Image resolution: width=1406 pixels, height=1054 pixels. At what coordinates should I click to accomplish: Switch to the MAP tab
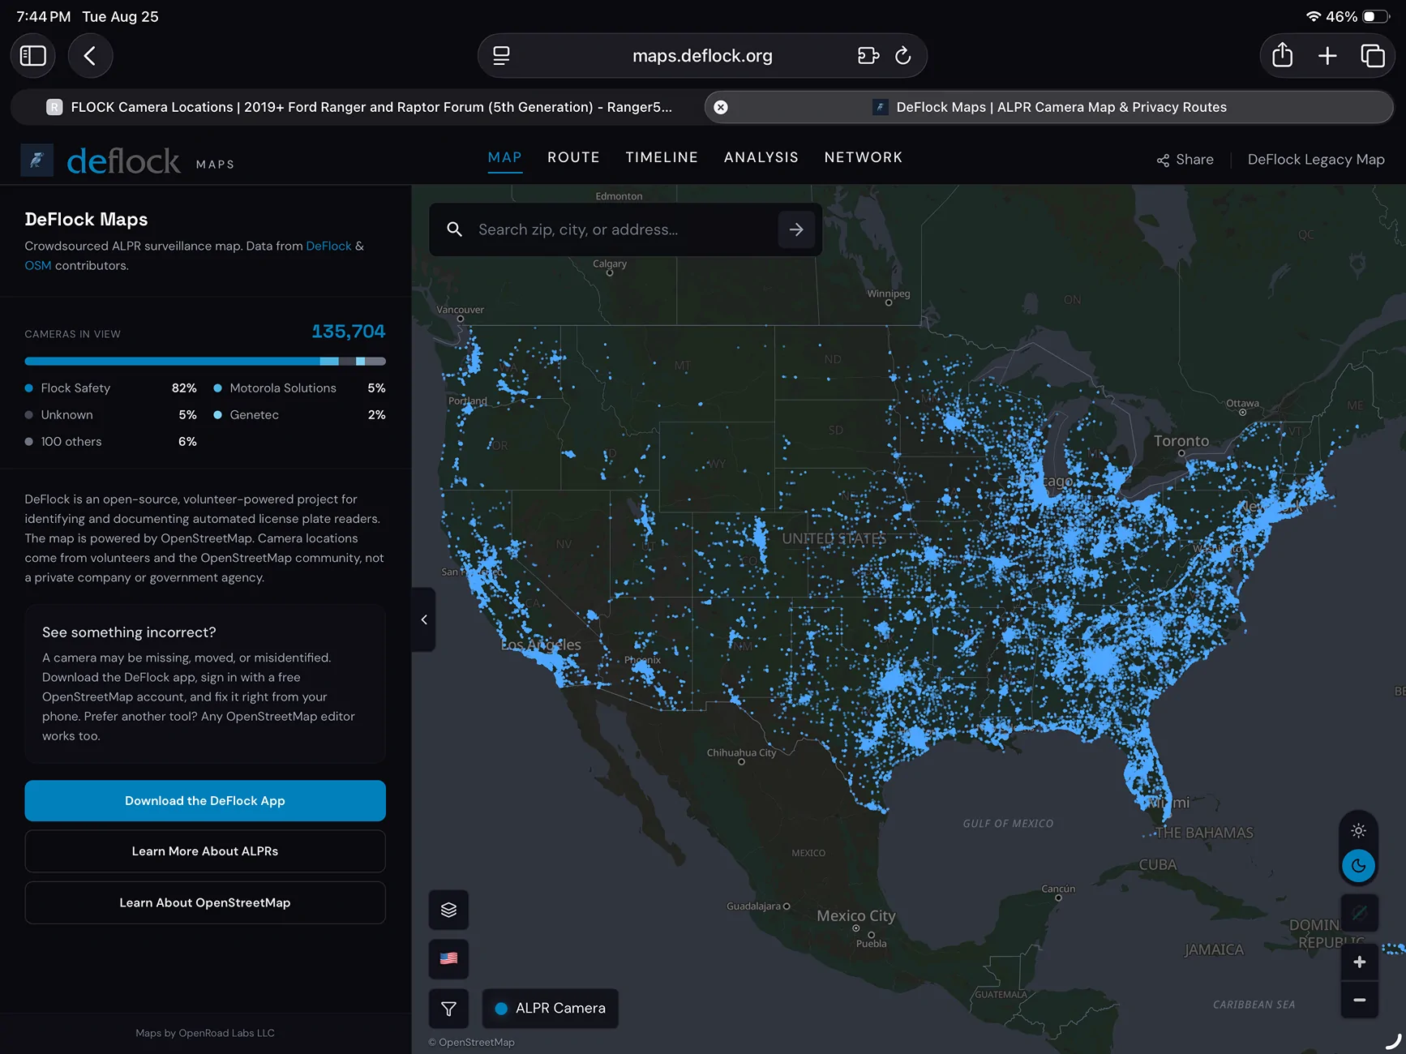[504, 157]
